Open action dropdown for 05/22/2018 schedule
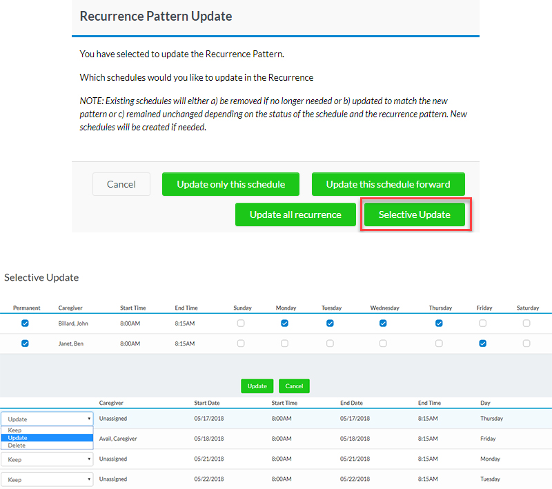The height and width of the screenshot is (489, 552). tap(47, 479)
